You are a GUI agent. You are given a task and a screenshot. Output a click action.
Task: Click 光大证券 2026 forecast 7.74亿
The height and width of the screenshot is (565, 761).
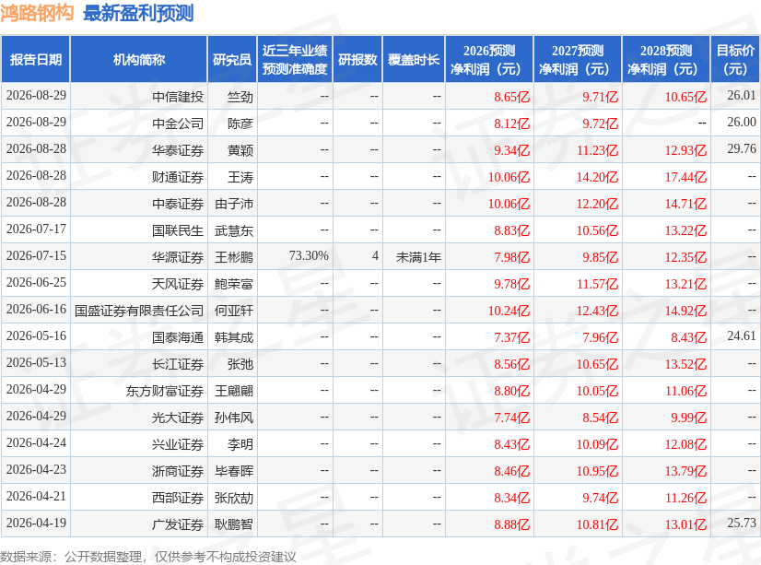click(x=511, y=418)
